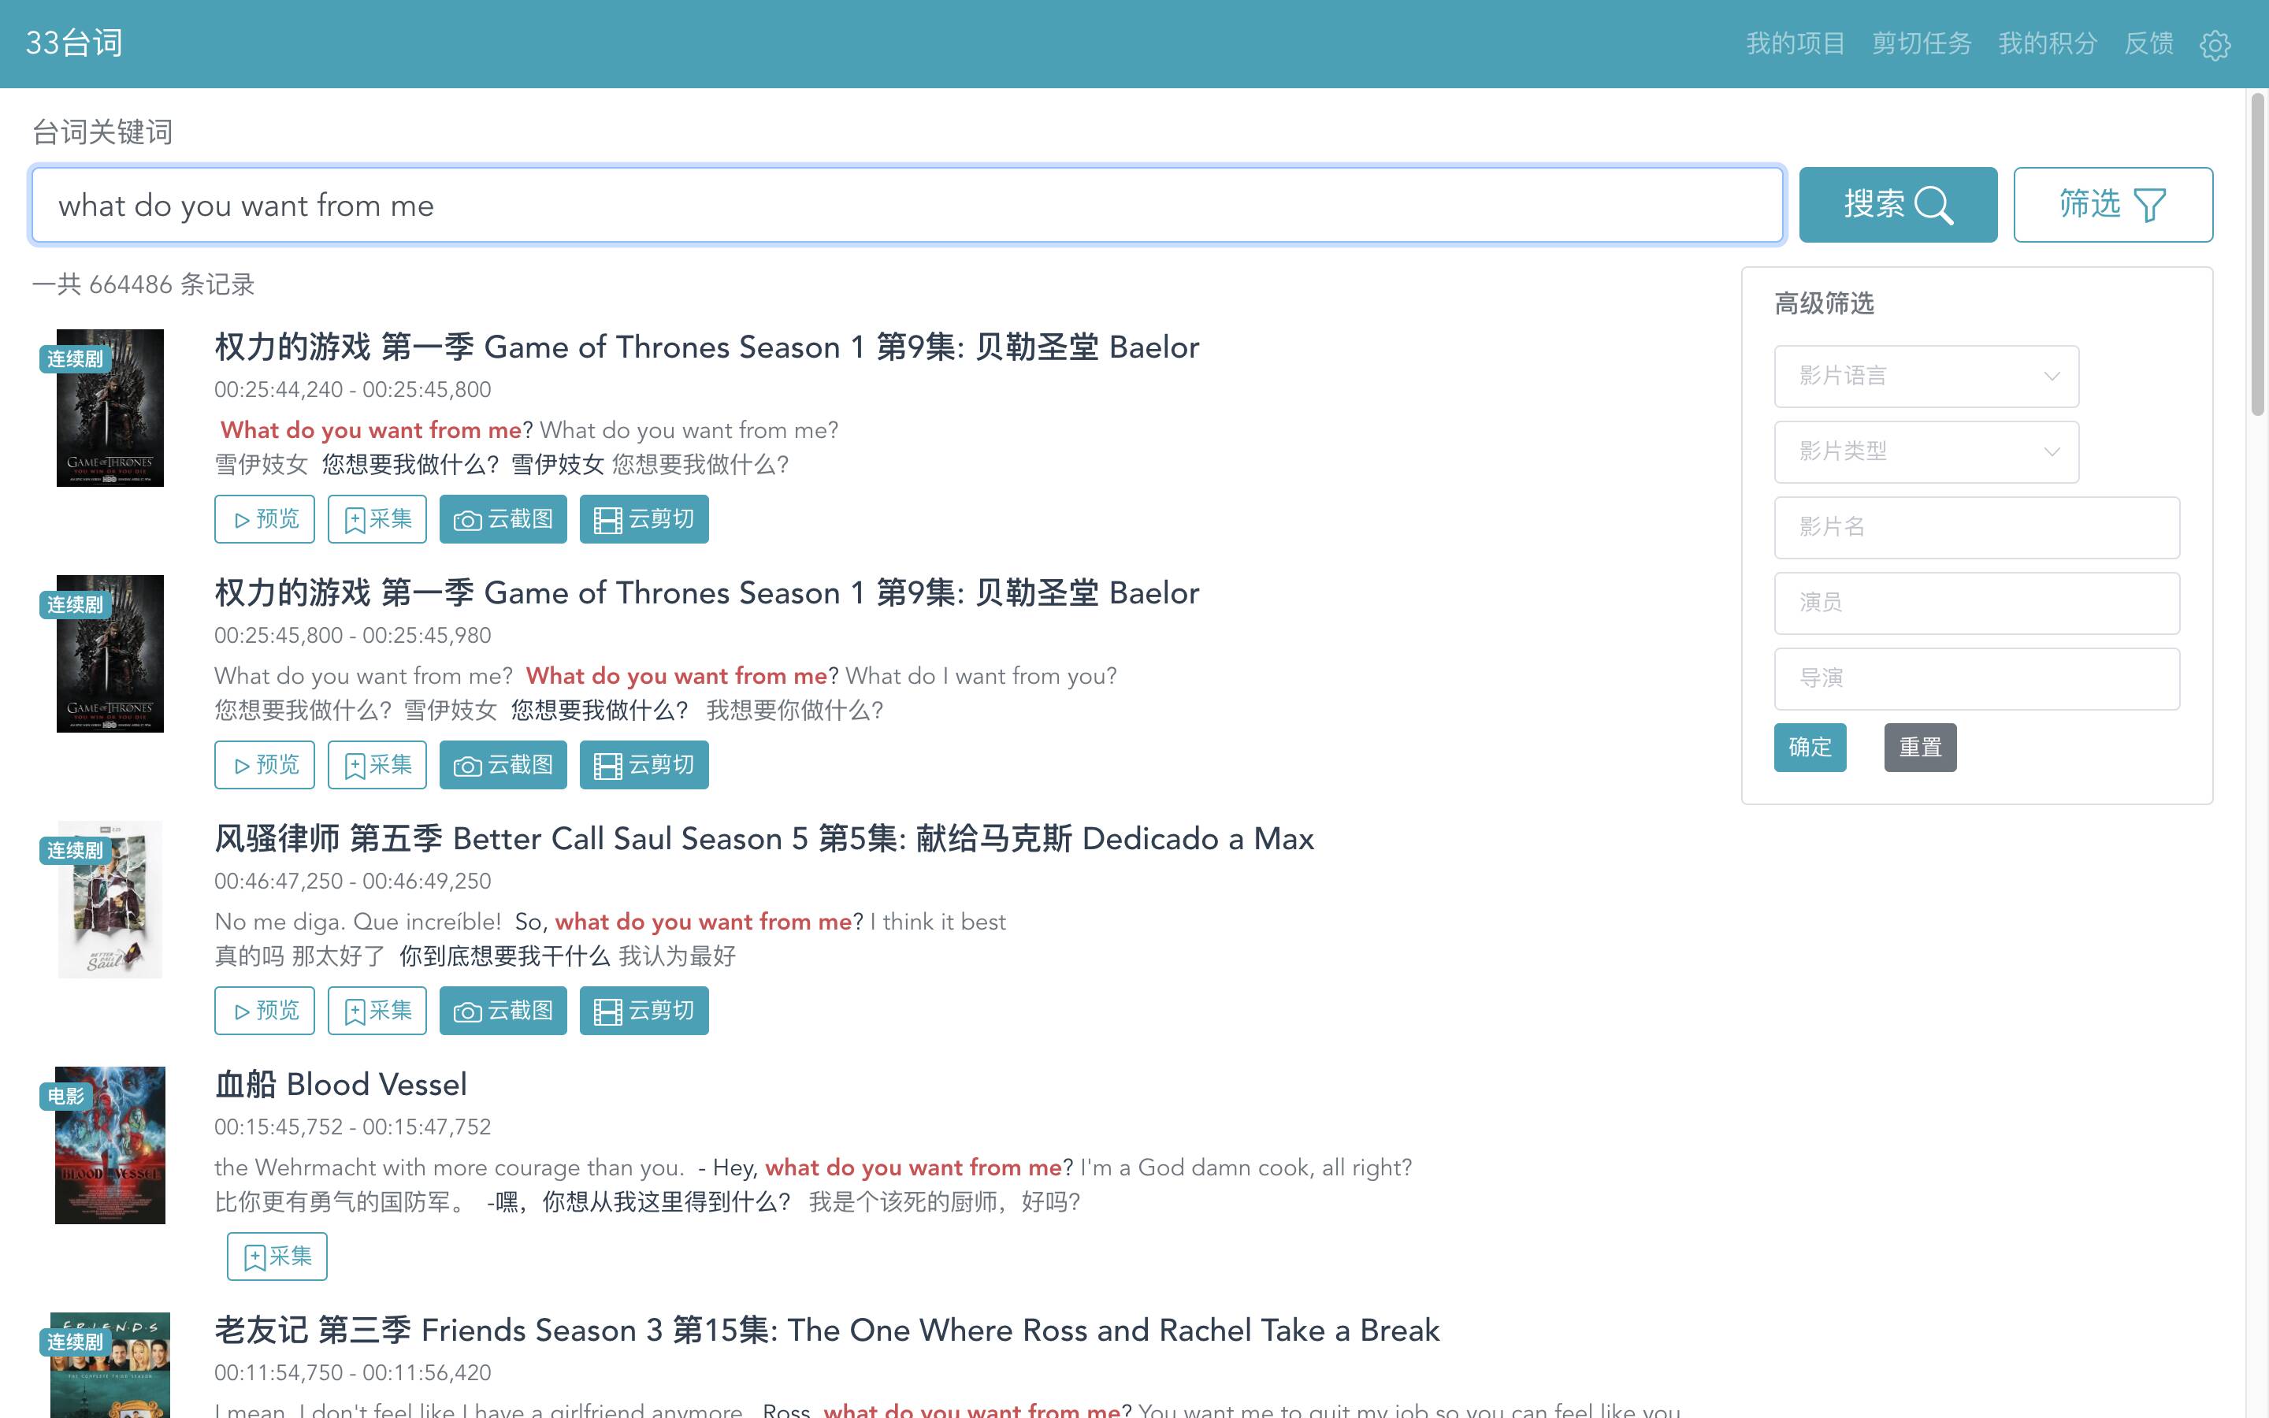The width and height of the screenshot is (2269, 1418).
Task: Click 采集 for the Blood Vessel result
Action: 277,1257
